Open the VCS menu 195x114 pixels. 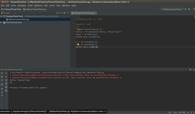58,5
